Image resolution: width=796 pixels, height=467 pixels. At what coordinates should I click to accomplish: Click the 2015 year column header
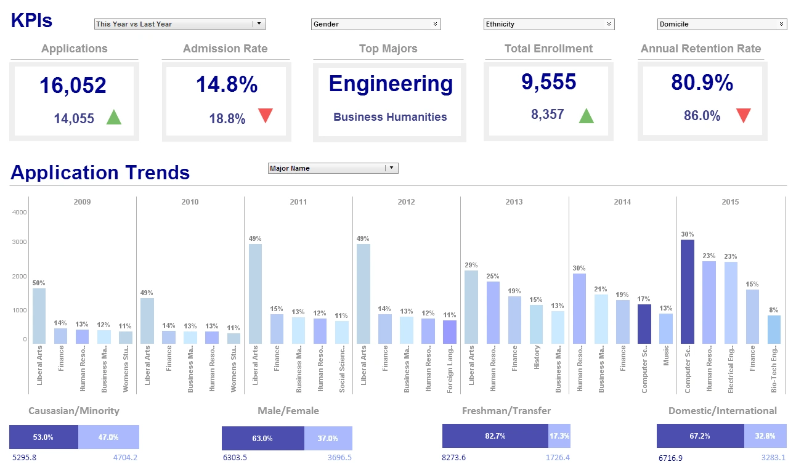coord(730,201)
